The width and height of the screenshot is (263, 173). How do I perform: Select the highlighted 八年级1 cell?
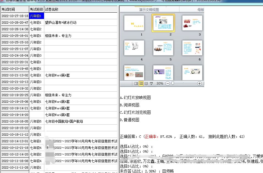coord(37,16)
